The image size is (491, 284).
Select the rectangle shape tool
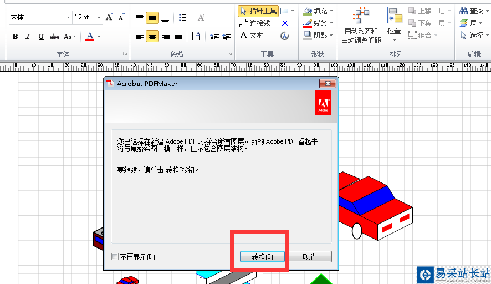coord(285,11)
